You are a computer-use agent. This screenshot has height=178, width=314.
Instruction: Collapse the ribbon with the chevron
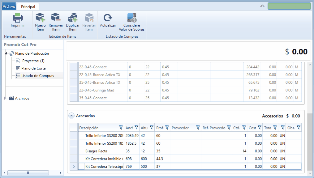click(x=262, y=6)
